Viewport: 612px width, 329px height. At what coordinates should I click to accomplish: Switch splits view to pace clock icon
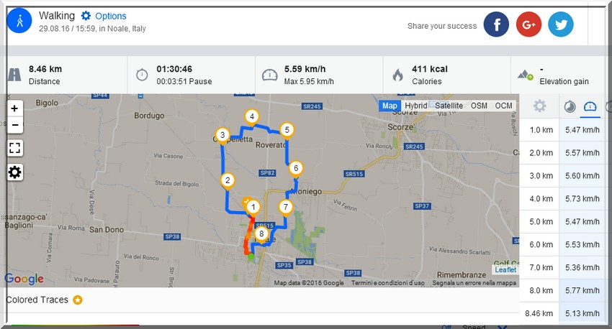click(x=570, y=106)
